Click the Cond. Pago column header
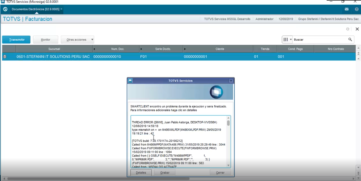 295,49
